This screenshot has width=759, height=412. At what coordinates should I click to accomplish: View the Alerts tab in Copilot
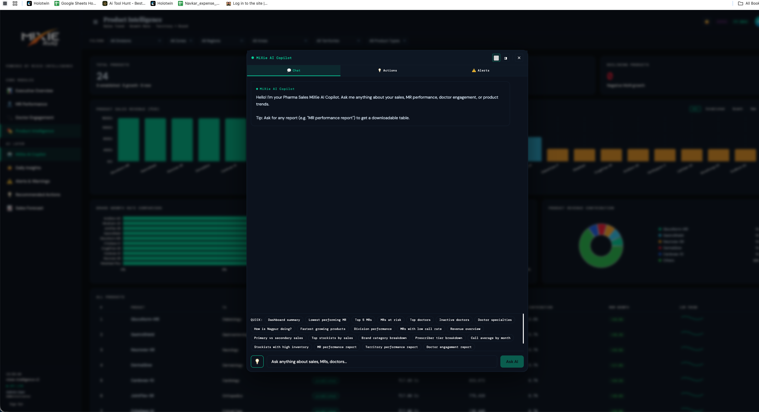(480, 71)
